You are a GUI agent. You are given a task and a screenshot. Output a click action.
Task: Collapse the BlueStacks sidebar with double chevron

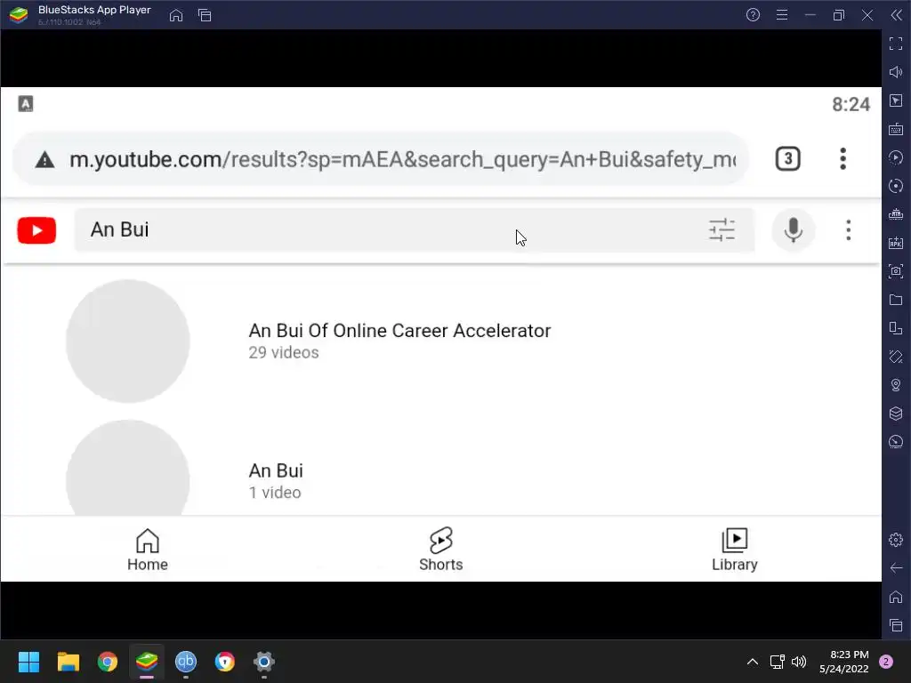(x=897, y=15)
